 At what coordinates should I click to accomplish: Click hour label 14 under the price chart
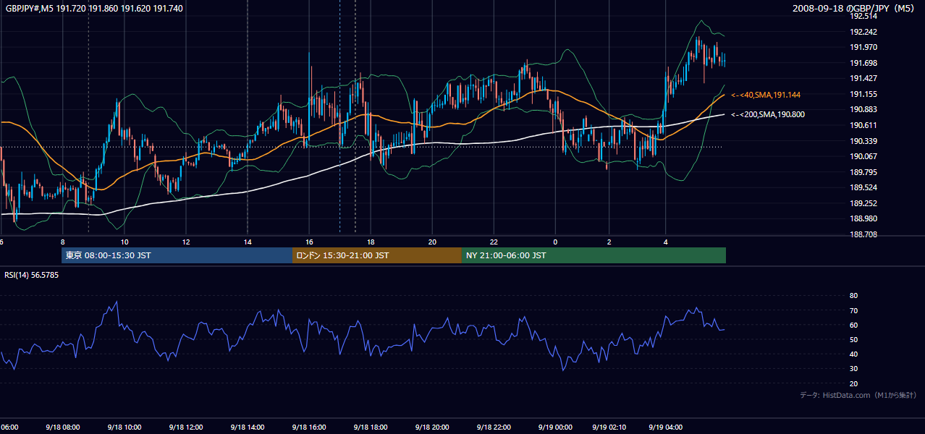click(248, 242)
